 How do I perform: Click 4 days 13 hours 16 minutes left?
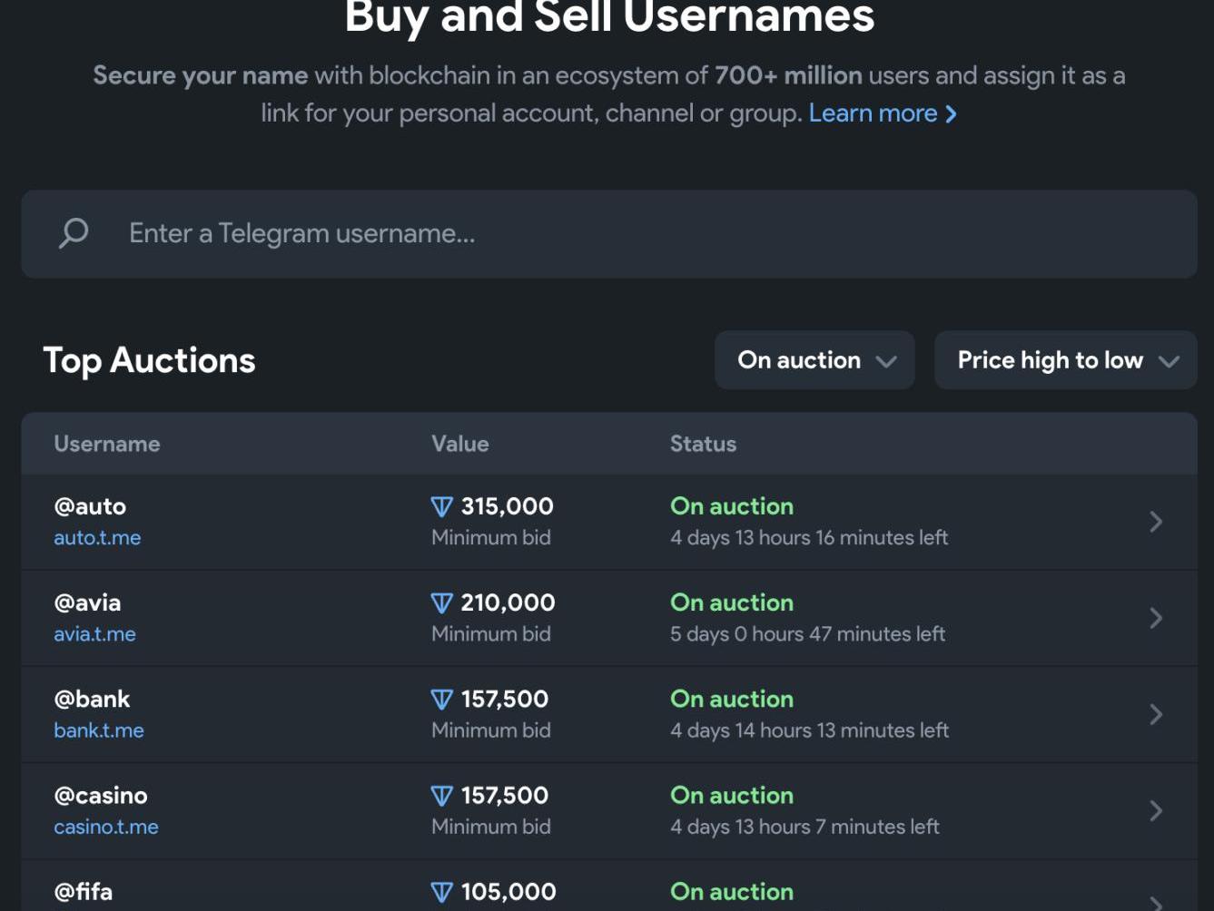(809, 537)
